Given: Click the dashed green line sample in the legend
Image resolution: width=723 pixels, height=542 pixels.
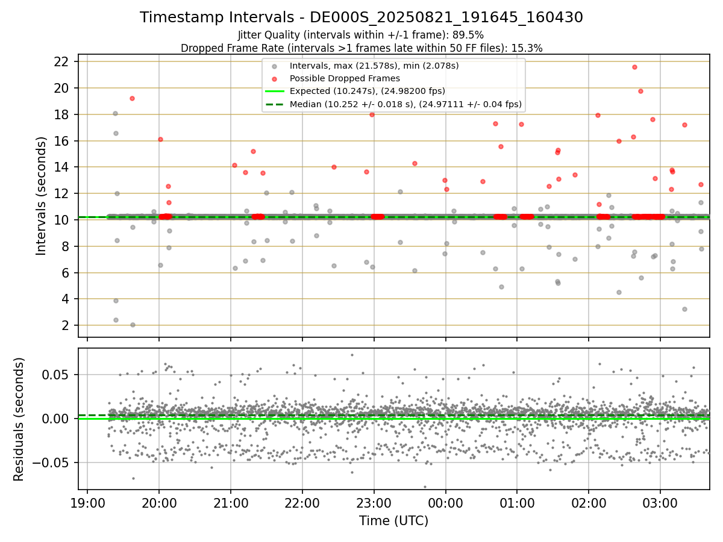Looking at the screenshot, I should [x=274, y=104].
